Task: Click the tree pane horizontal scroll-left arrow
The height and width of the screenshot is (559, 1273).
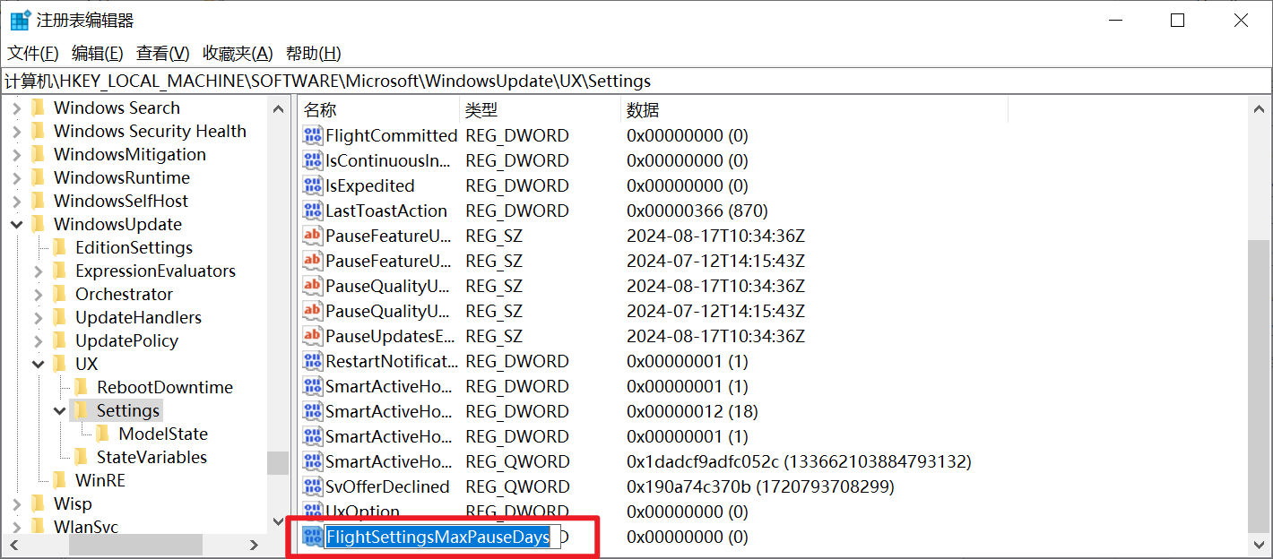Action: tap(13, 544)
